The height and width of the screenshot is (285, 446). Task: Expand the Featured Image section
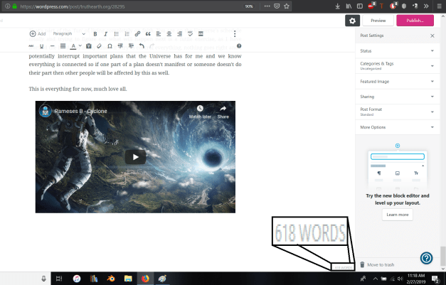click(x=398, y=82)
